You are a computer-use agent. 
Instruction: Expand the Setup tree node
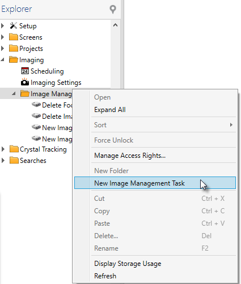pyautogui.click(x=2, y=26)
